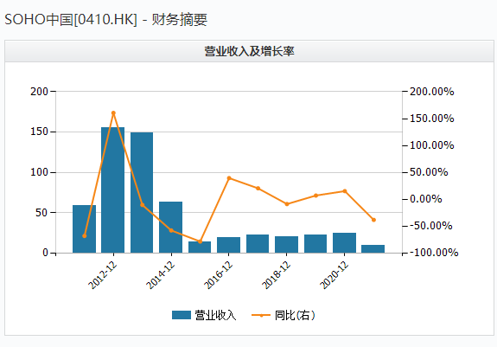Select the 2018-12 revenue bar
This screenshot has width=497, height=347.
pos(287,245)
